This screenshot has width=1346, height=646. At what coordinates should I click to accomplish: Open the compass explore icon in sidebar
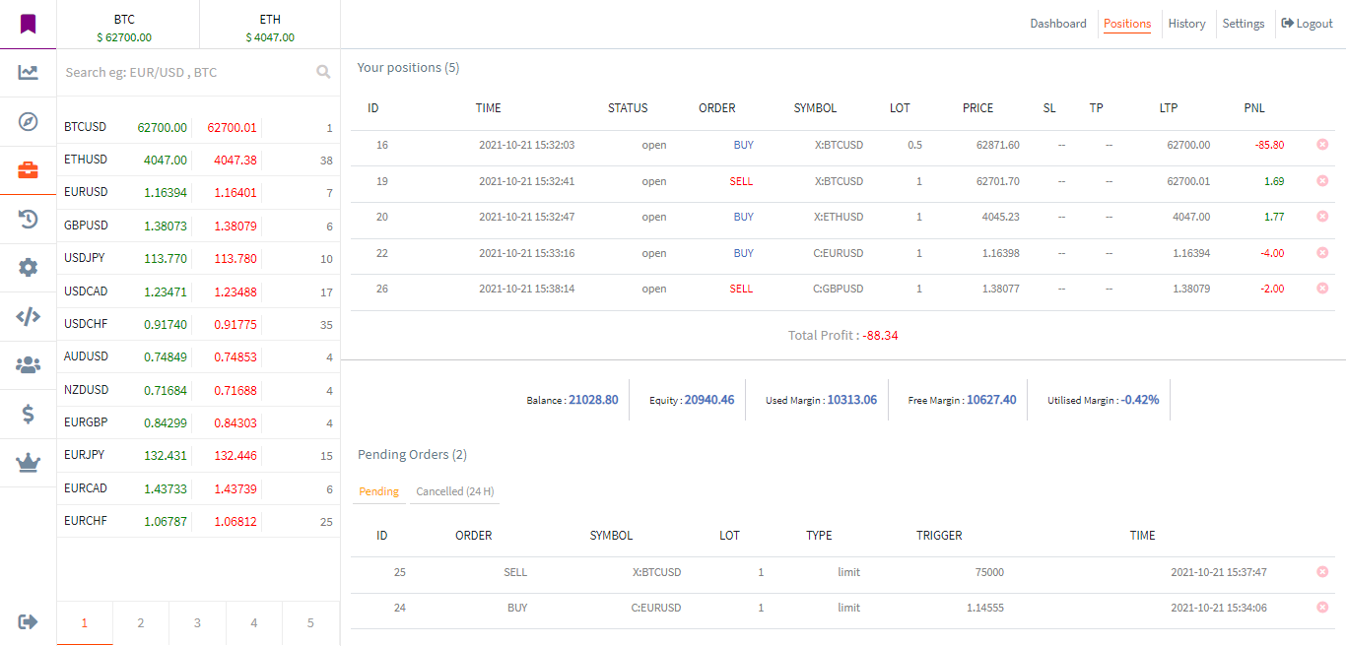28,121
